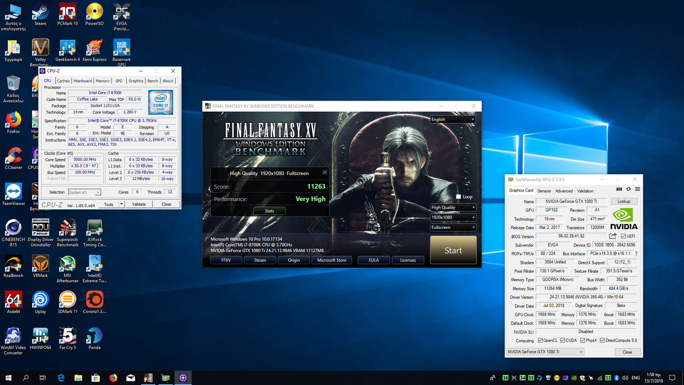
Task: Open PowerISO desktop icon
Action: tap(95, 14)
